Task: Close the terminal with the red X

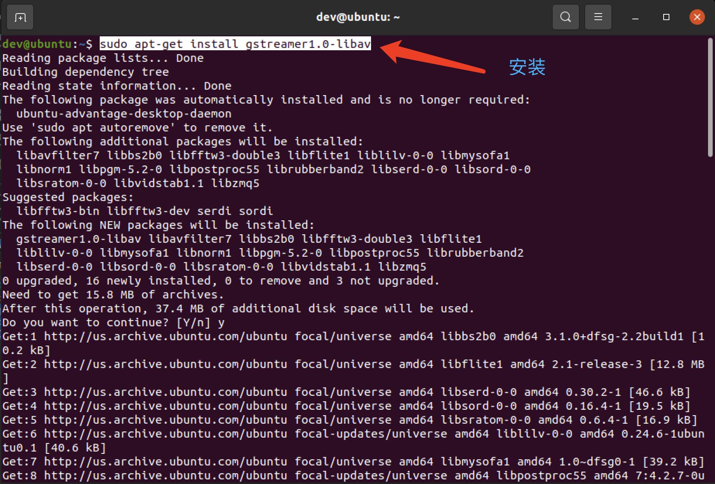Action: (697, 17)
